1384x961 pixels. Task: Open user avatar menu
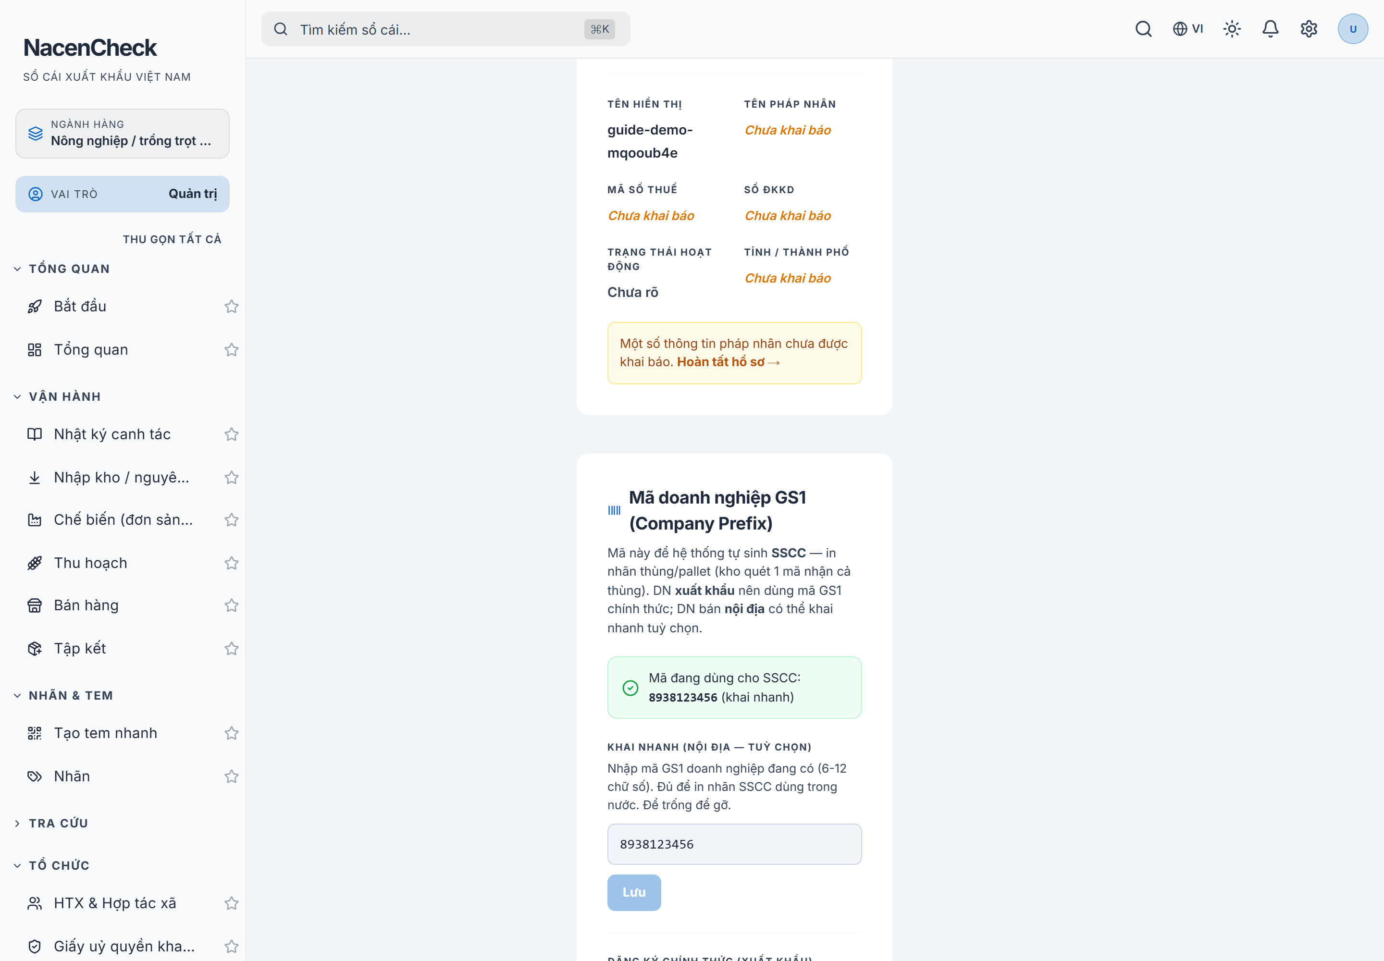1353,29
